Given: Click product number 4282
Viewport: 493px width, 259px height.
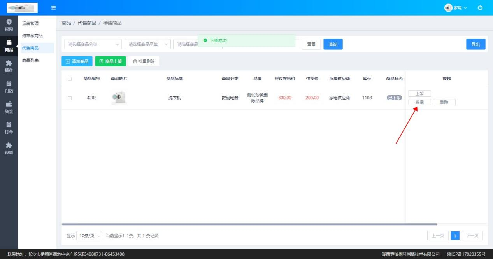Looking at the screenshot, I should point(91,98).
